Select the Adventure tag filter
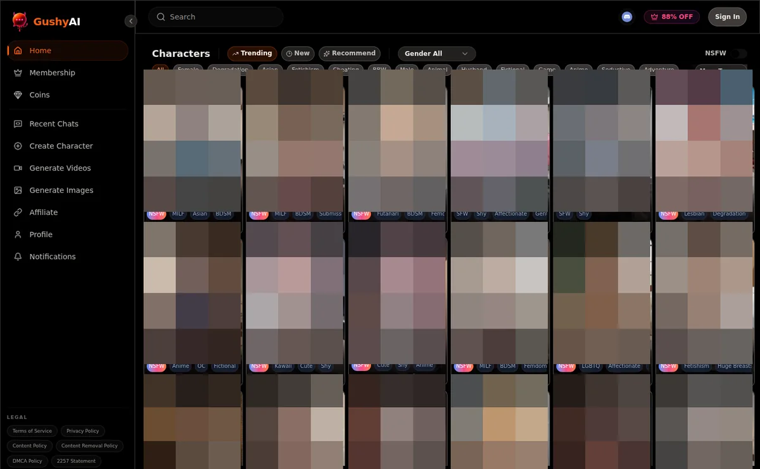 (659, 69)
